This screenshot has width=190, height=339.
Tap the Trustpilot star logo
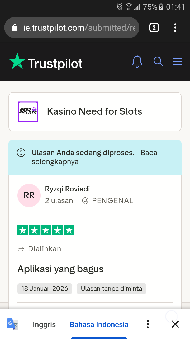17,61
